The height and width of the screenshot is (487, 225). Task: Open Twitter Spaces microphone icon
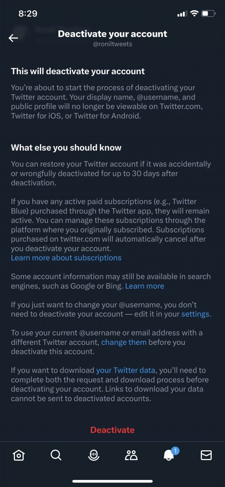click(93, 455)
